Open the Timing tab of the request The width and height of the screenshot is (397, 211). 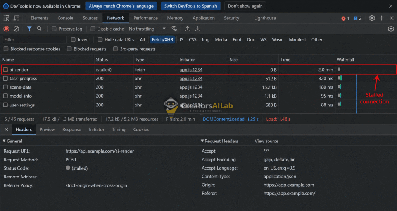pyautogui.click(x=119, y=129)
